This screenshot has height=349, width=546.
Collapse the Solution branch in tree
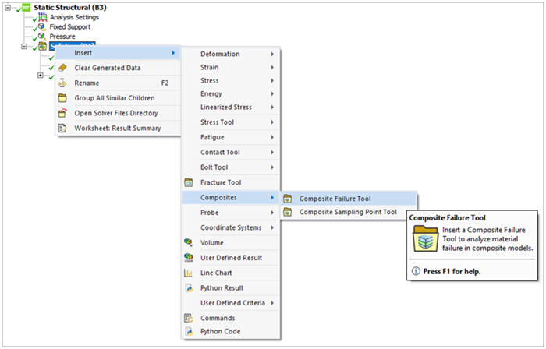(24, 46)
